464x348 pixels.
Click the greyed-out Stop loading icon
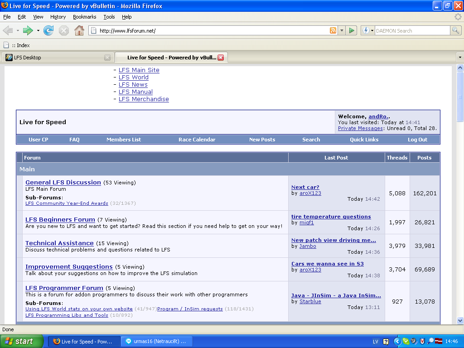click(x=63, y=30)
